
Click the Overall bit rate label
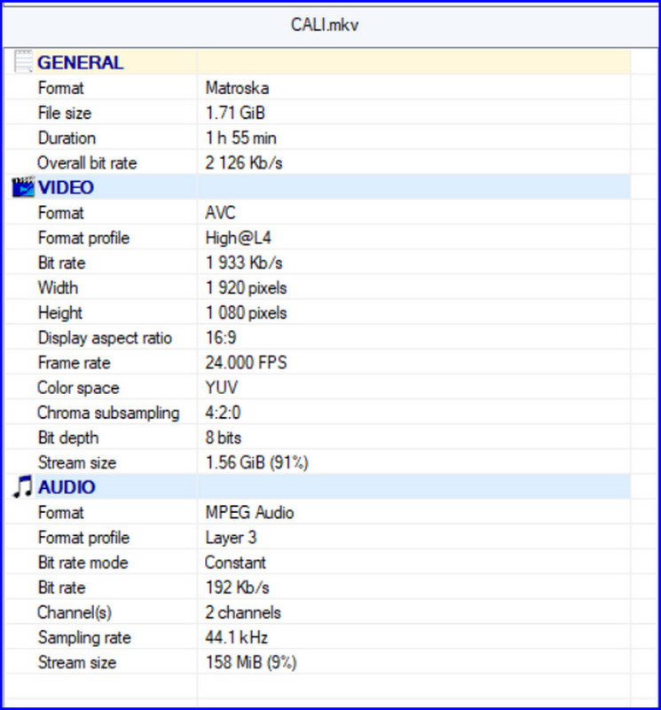point(87,162)
